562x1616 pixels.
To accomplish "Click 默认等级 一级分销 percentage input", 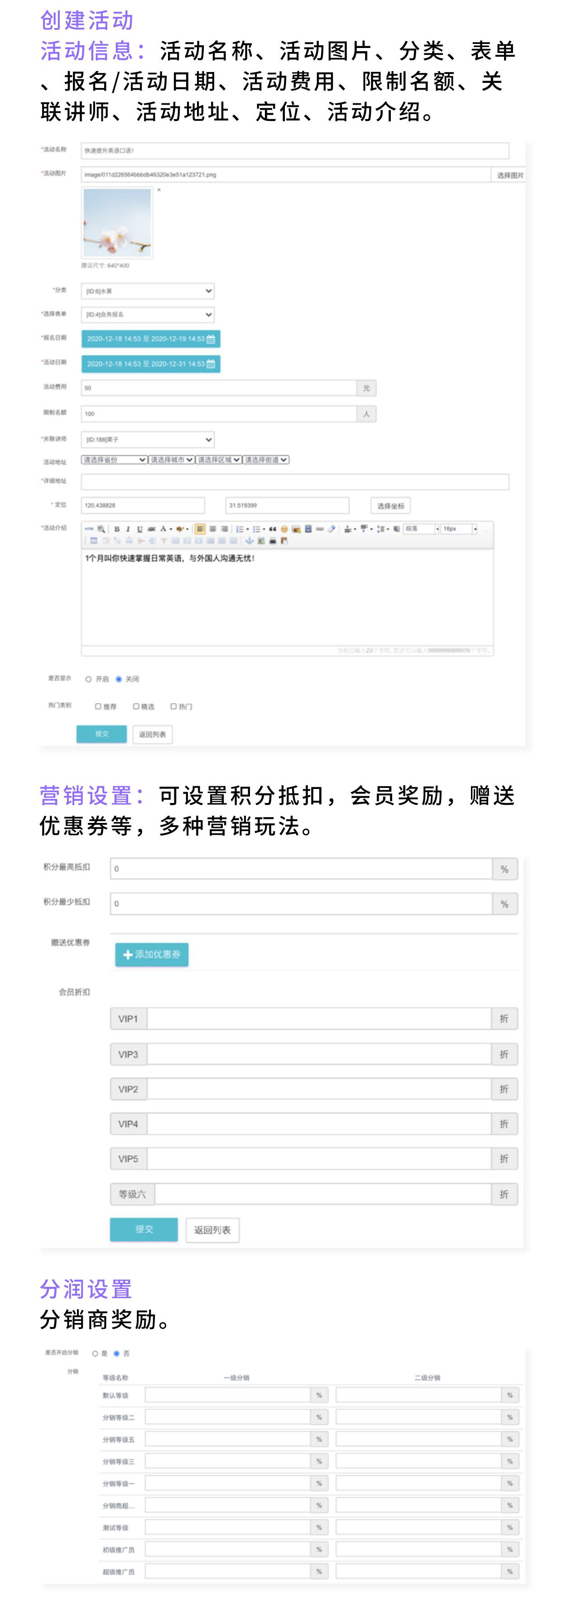I will coord(228,1395).
